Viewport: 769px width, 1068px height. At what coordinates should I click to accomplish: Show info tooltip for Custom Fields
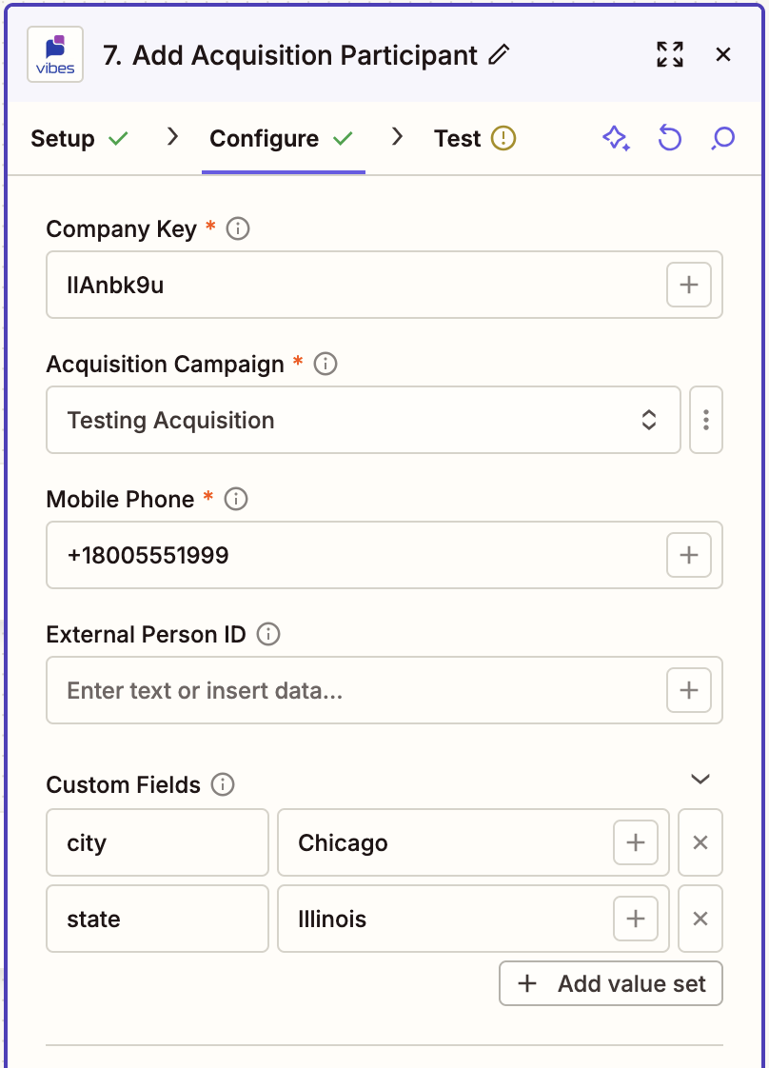click(x=223, y=784)
